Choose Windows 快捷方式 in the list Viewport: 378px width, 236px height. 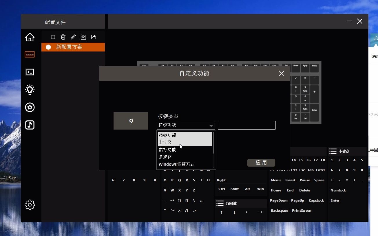click(185, 164)
